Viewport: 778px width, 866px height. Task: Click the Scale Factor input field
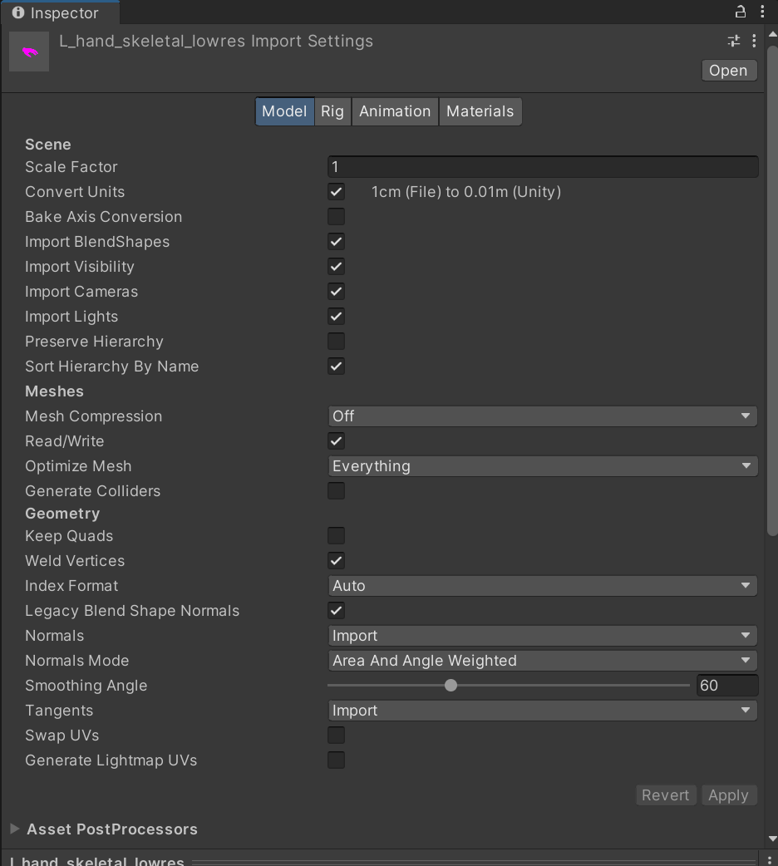pos(543,167)
